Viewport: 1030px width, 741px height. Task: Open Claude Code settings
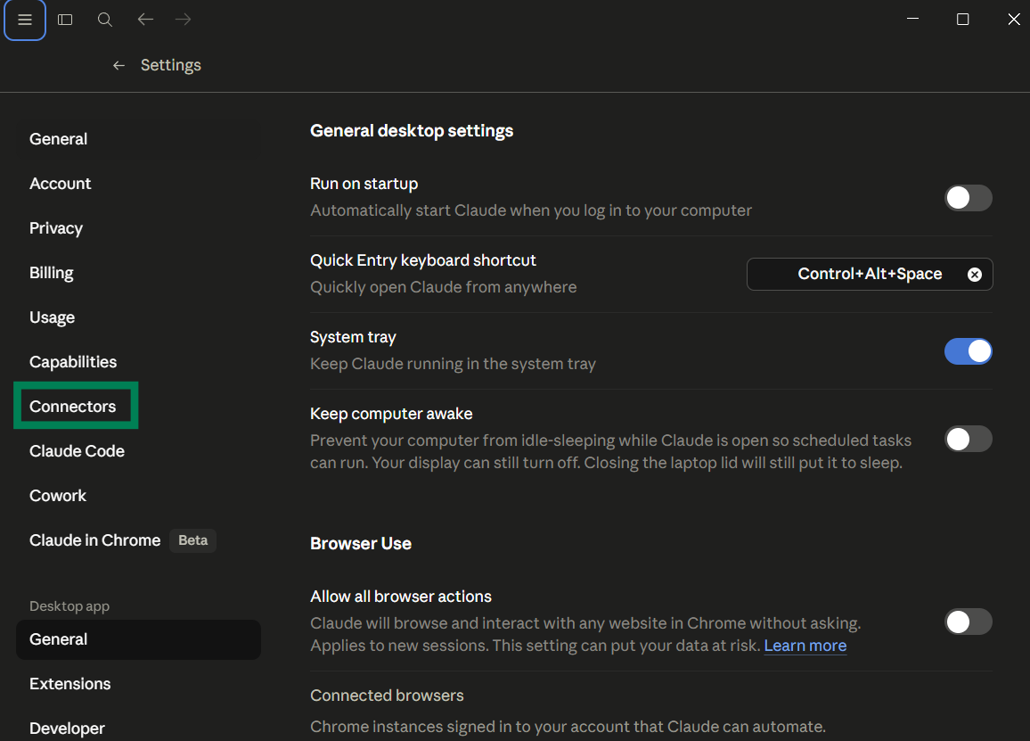(138, 451)
